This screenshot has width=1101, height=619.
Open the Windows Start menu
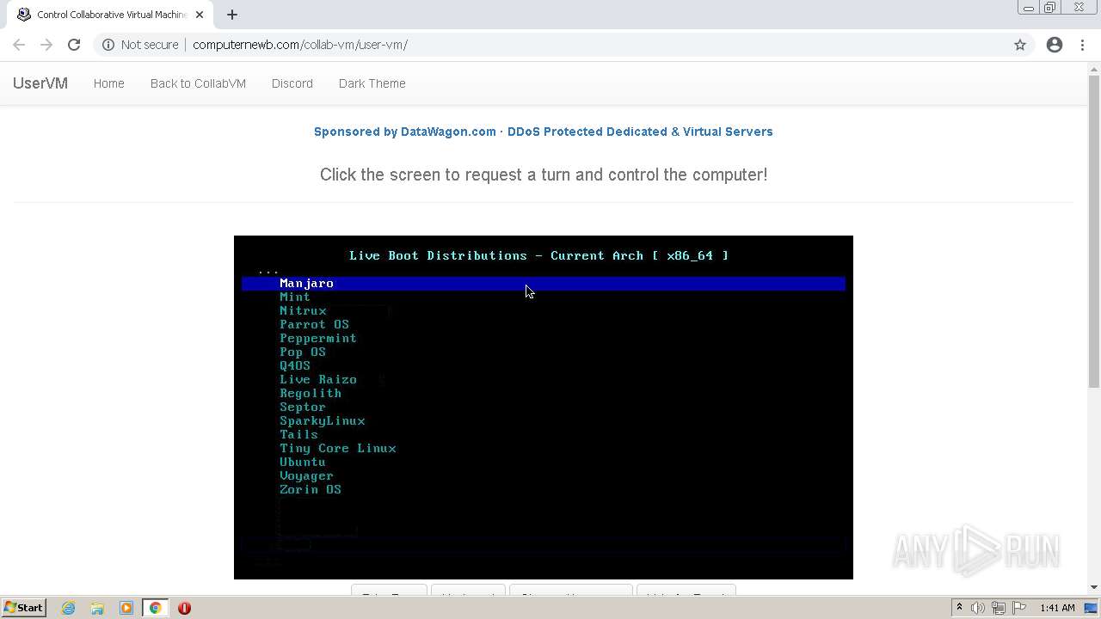pyautogui.click(x=23, y=608)
